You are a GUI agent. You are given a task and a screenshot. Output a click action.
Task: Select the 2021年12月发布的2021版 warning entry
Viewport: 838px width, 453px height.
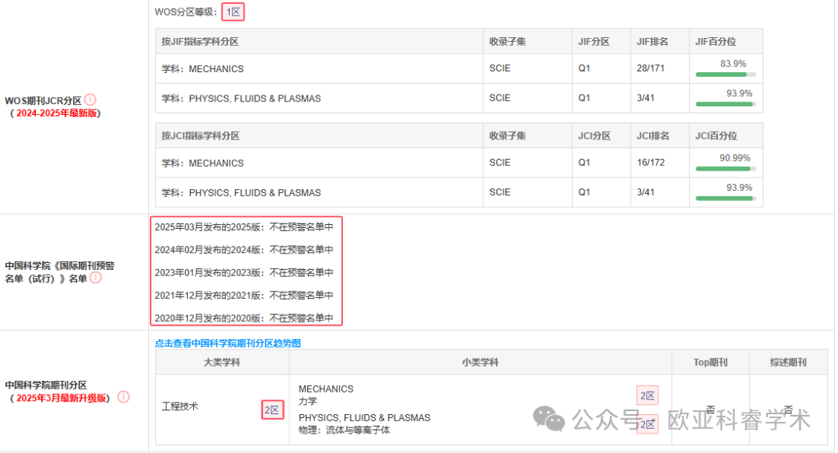click(244, 295)
